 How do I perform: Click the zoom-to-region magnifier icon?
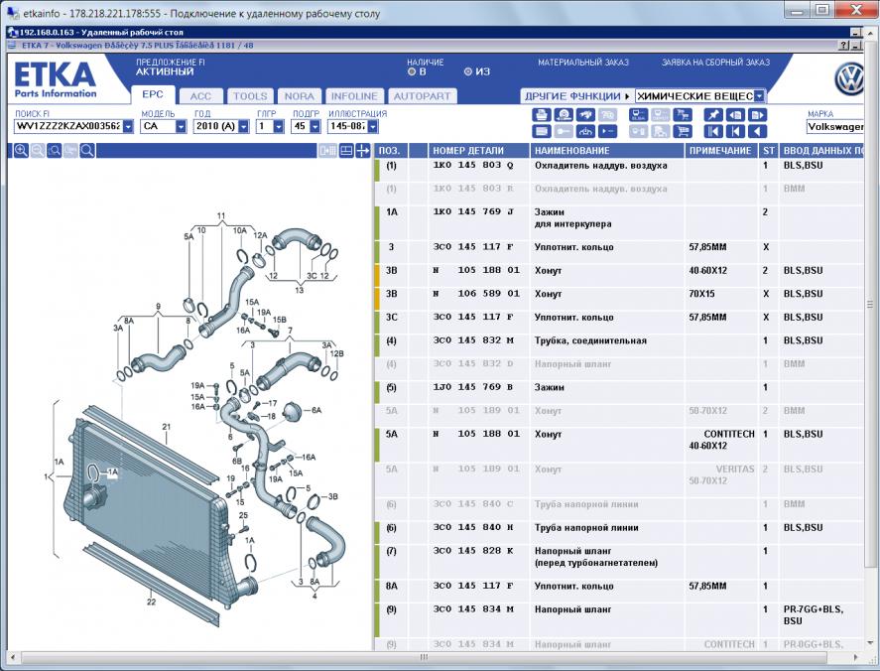(x=54, y=151)
